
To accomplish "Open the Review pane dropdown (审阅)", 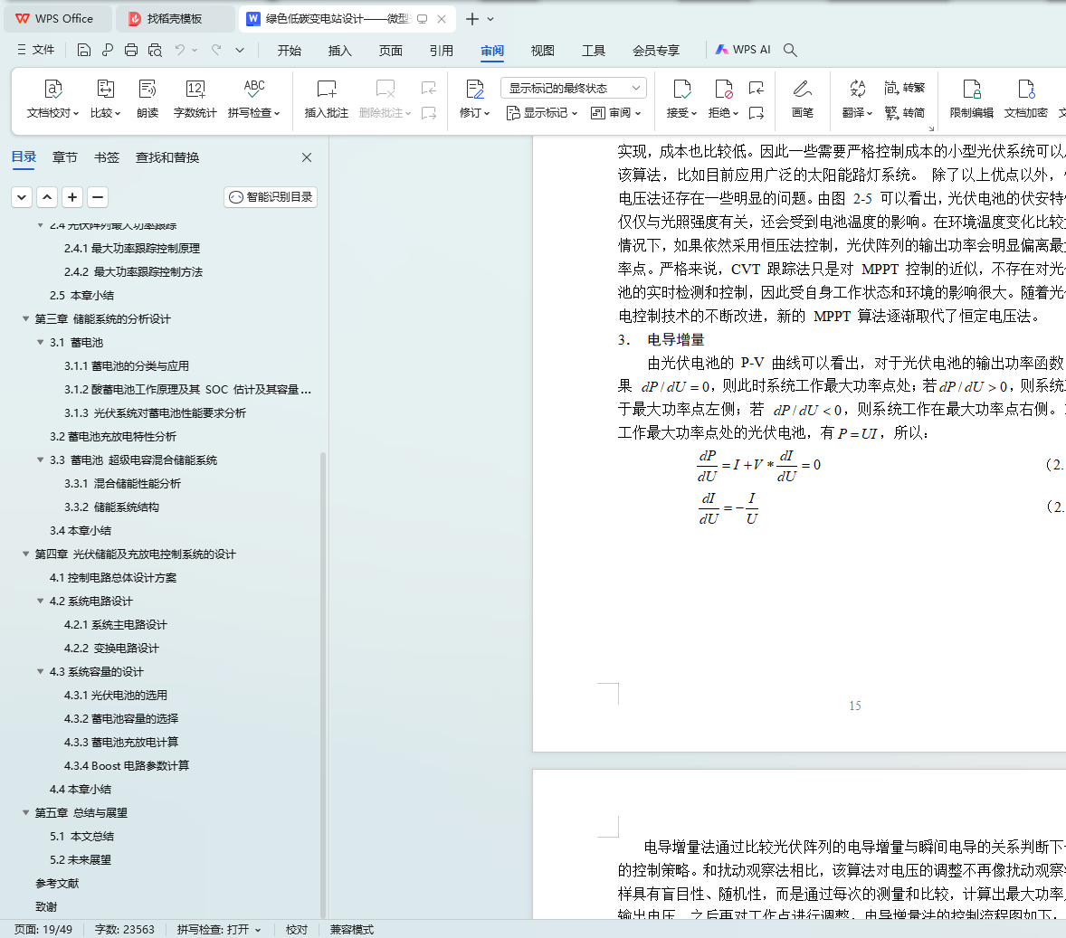I will coord(616,113).
